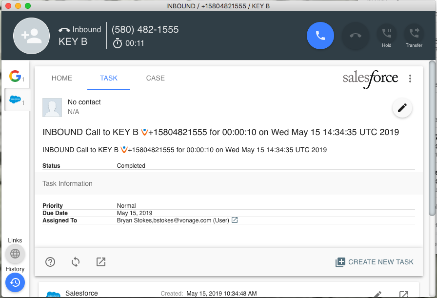Click the "No contact" name text

(x=84, y=102)
